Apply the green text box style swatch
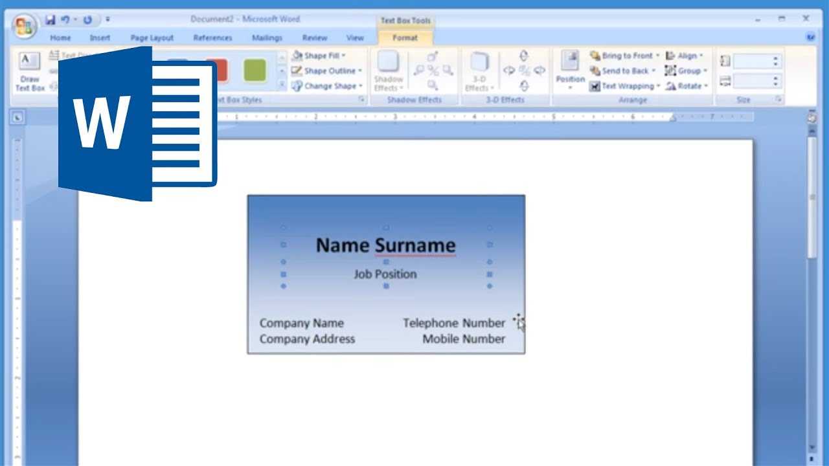Viewport: 829px width, 466px height. [x=255, y=71]
